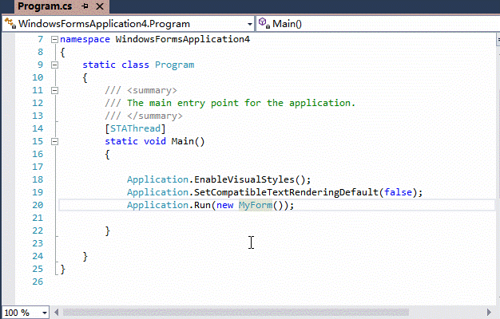
Task: Collapse the namespace WindowsFormsApplication4 block
Action: pos(54,40)
